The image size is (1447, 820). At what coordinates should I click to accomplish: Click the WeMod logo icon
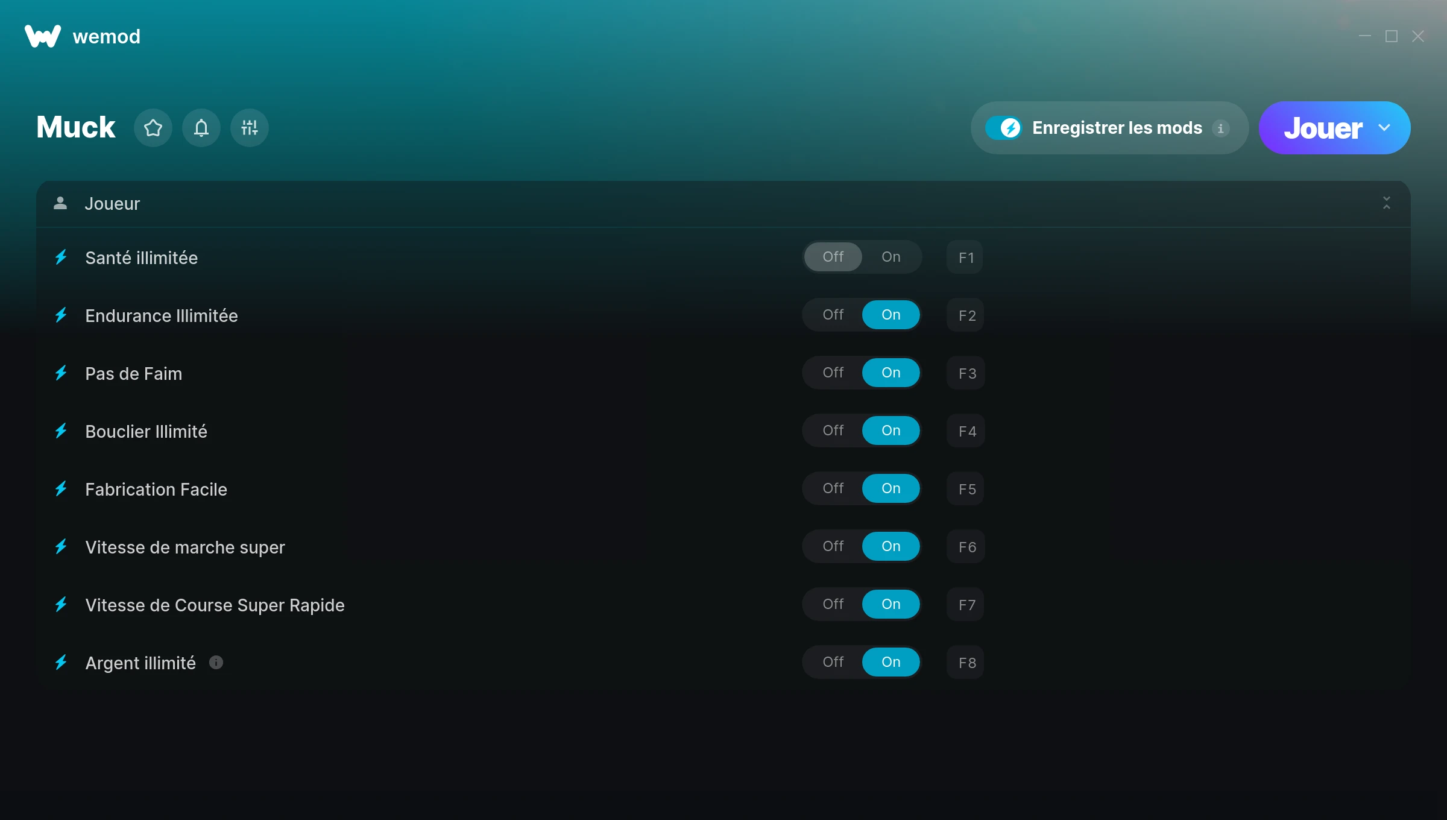coord(43,36)
